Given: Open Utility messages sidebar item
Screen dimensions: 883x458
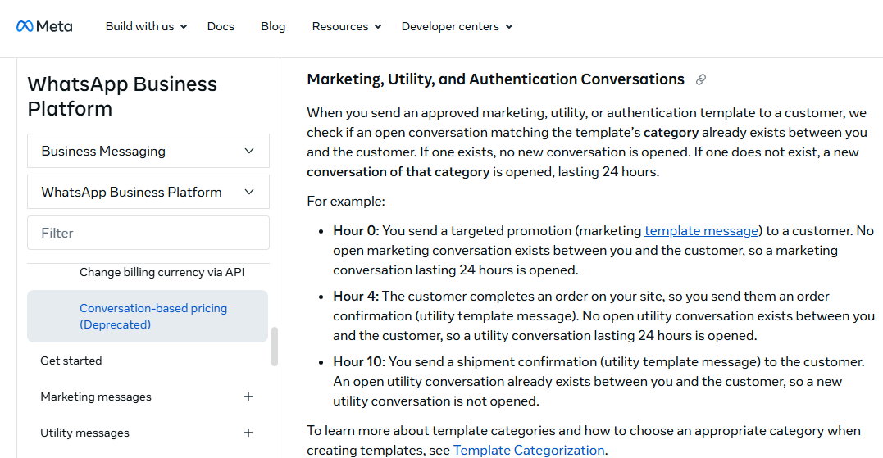Looking at the screenshot, I should pos(84,433).
